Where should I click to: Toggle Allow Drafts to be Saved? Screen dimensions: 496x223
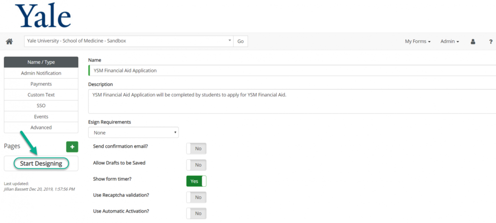(196, 165)
